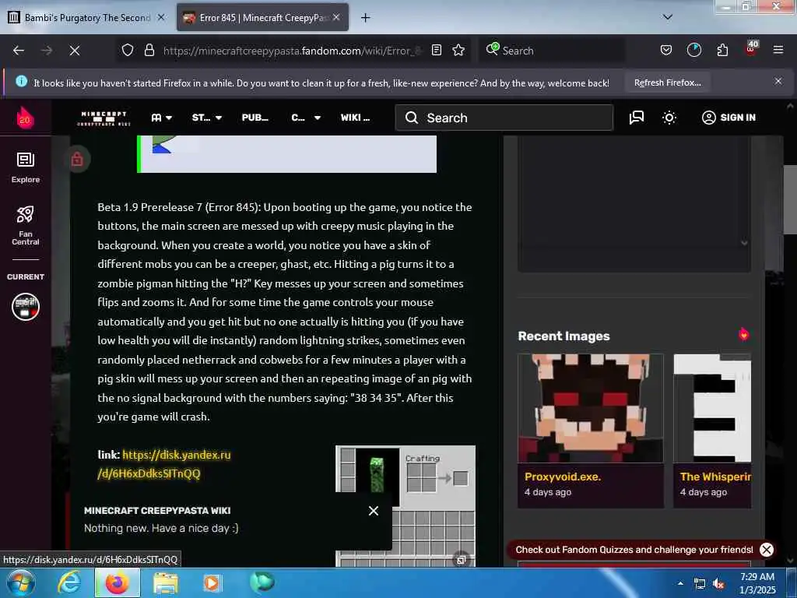
Task: Close the Fandom Quizzes banner
Action: click(x=766, y=549)
